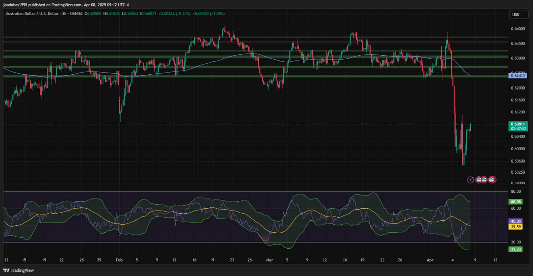Click the 0.63500 price axis label

518,44
